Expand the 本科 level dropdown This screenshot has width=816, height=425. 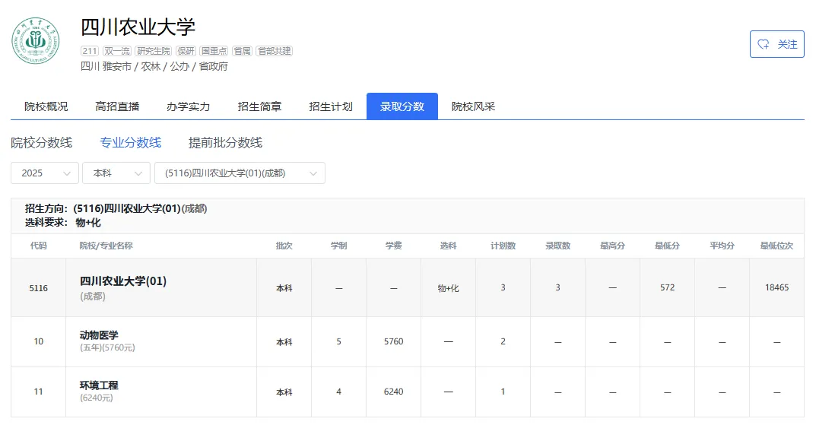click(116, 173)
